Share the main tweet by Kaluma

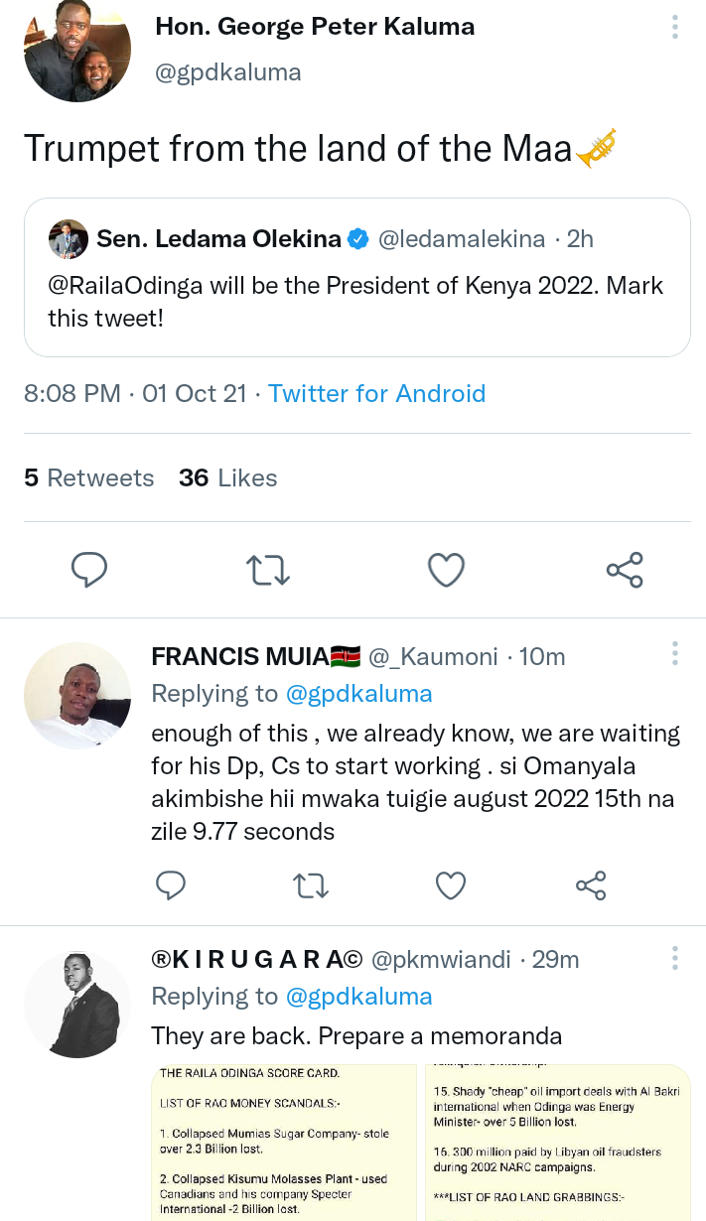(625, 569)
